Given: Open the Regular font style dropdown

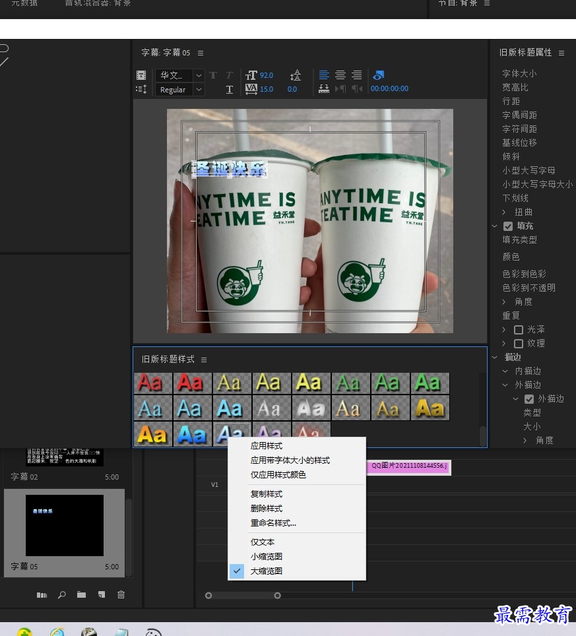Looking at the screenshot, I should tap(199, 89).
